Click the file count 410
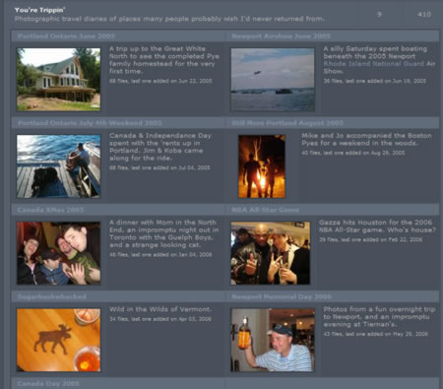Viewport: 443px width, 389px height. 424,14
